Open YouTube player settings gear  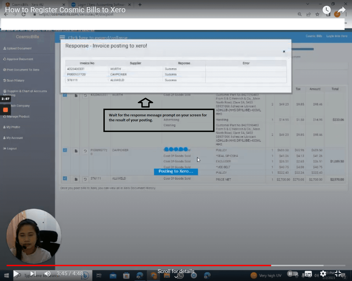(x=323, y=274)
